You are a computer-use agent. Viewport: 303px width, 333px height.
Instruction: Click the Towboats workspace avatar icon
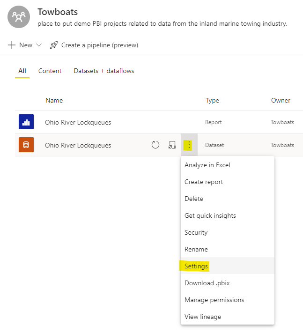point(19,17)
